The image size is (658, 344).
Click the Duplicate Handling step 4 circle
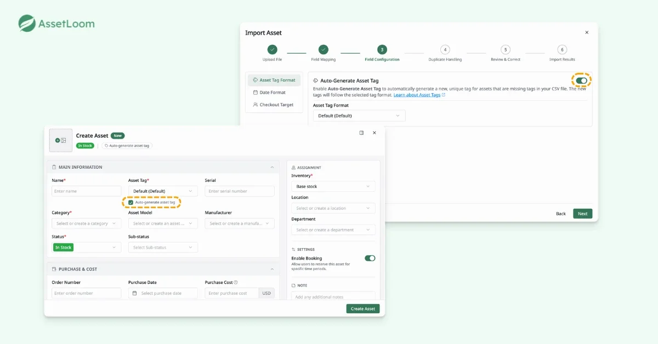click(x=445, y=49)
